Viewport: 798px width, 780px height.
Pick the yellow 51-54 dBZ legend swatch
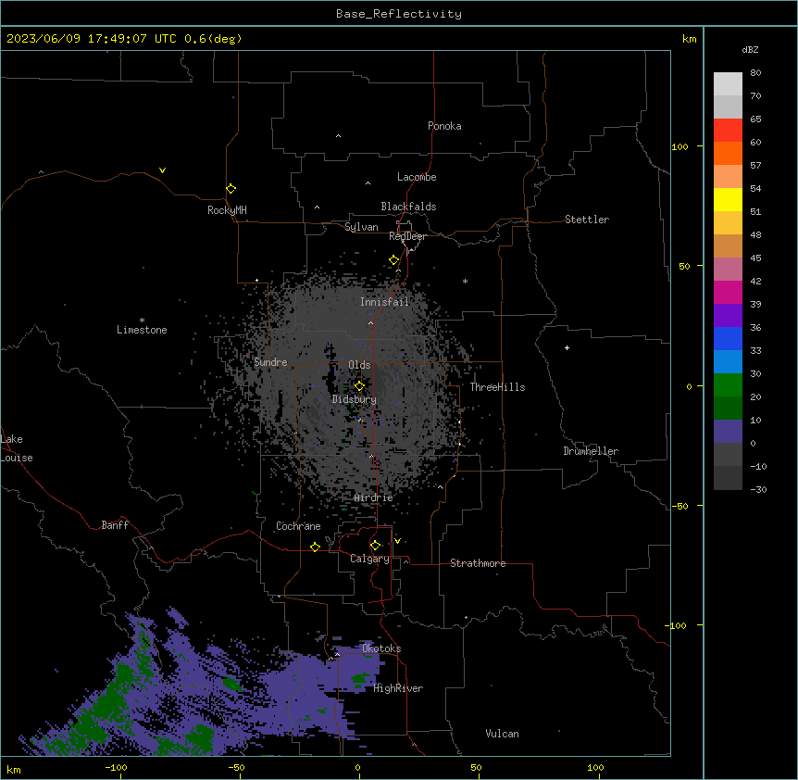[728, 199]
